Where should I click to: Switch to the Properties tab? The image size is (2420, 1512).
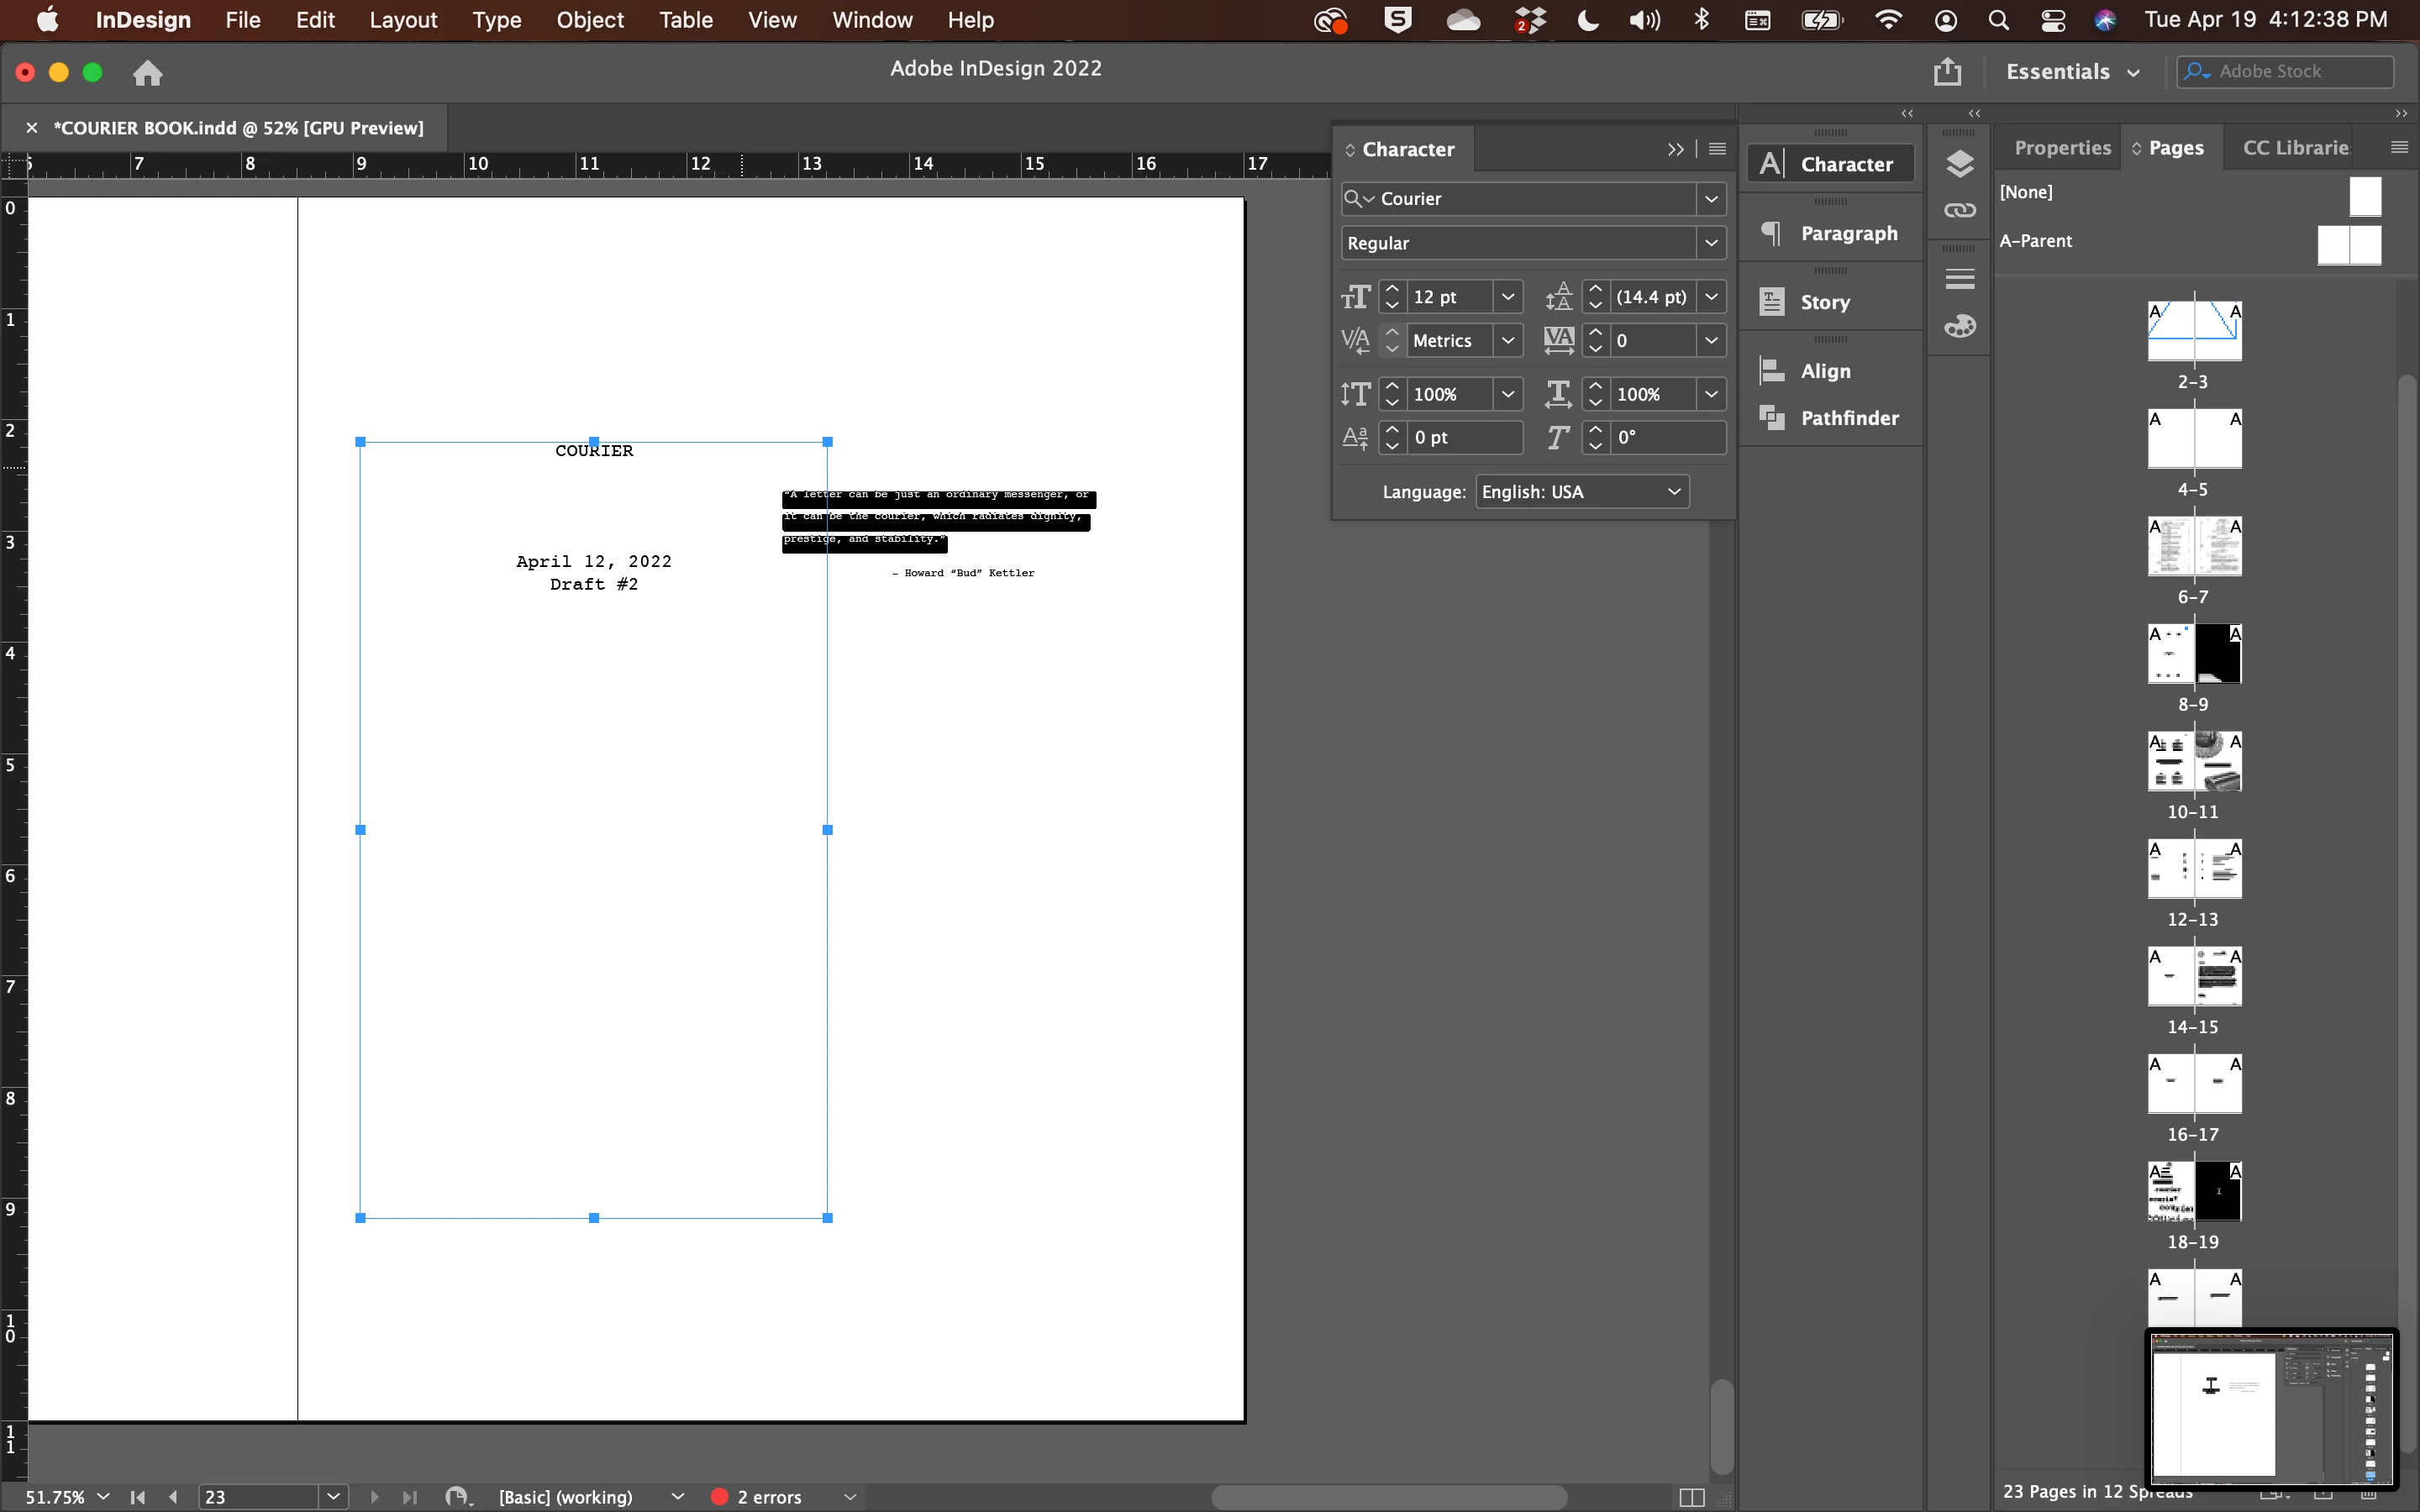click(x=2061, y=148)
